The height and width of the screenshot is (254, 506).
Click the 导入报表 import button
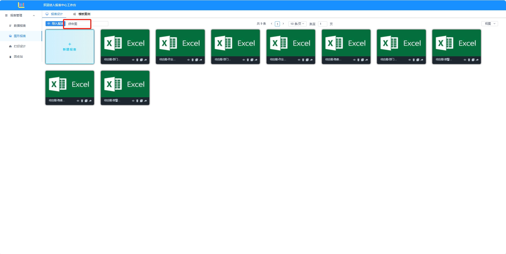[x=55, y=24]
